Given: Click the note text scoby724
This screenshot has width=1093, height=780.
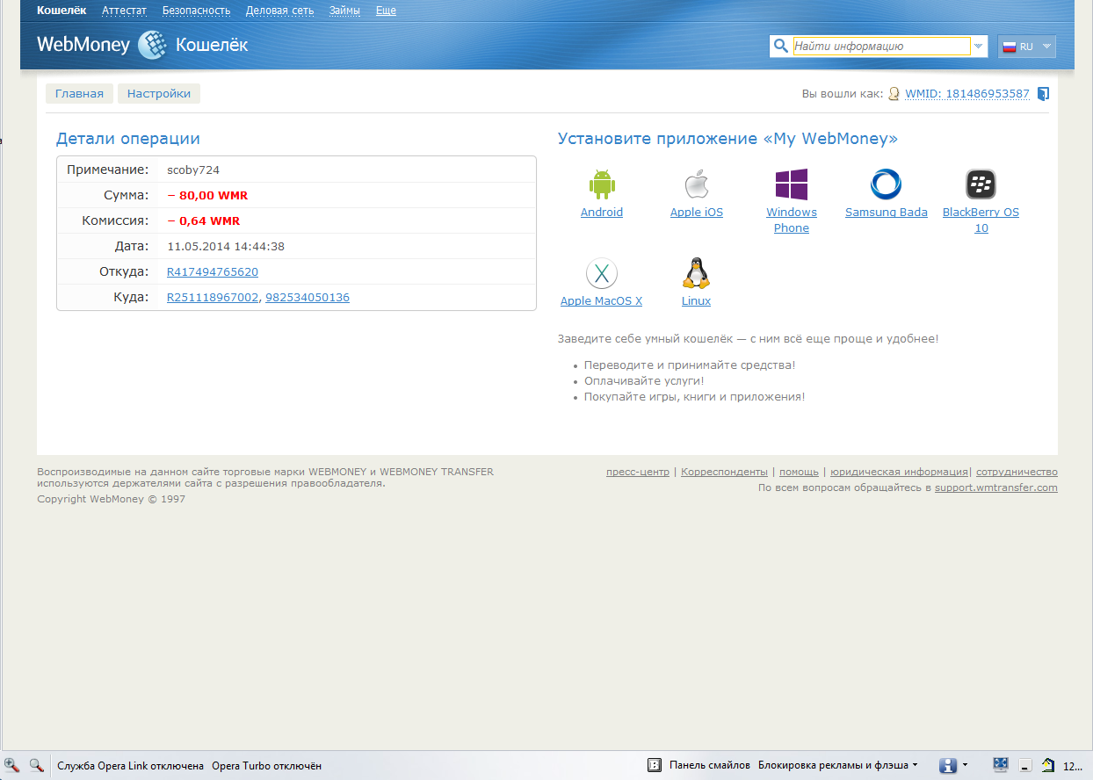Looking at the screenshot, I should (193, 170).
